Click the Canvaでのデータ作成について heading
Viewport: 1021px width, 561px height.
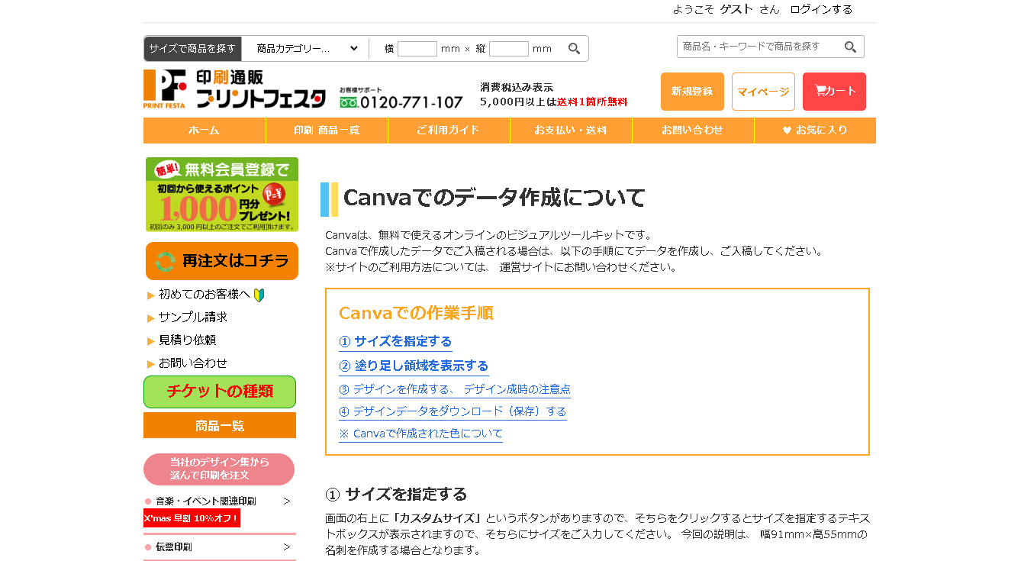point(494,198)
